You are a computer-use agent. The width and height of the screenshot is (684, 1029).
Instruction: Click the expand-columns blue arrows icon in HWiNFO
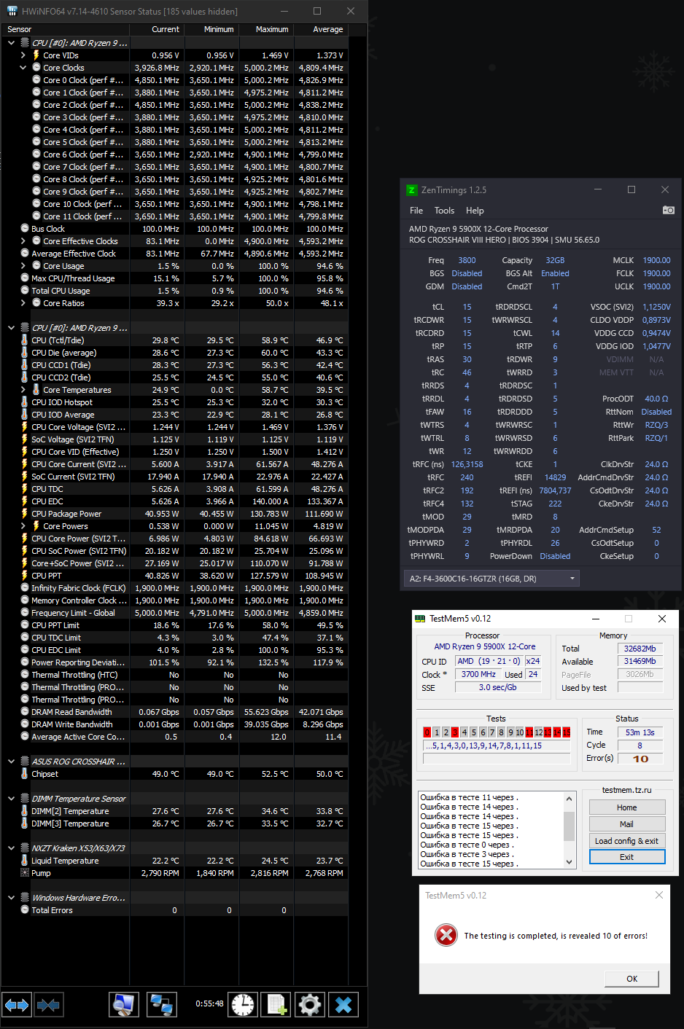click(17, 1005)
